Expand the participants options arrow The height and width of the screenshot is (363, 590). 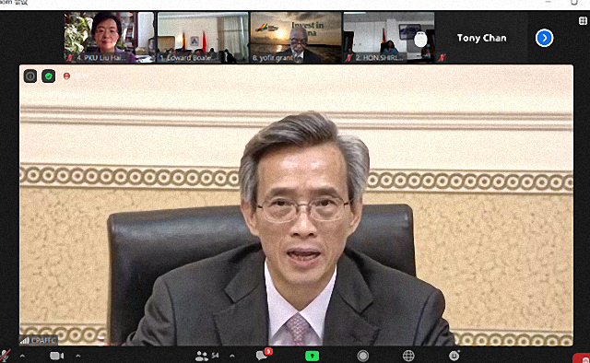(231, 356)
